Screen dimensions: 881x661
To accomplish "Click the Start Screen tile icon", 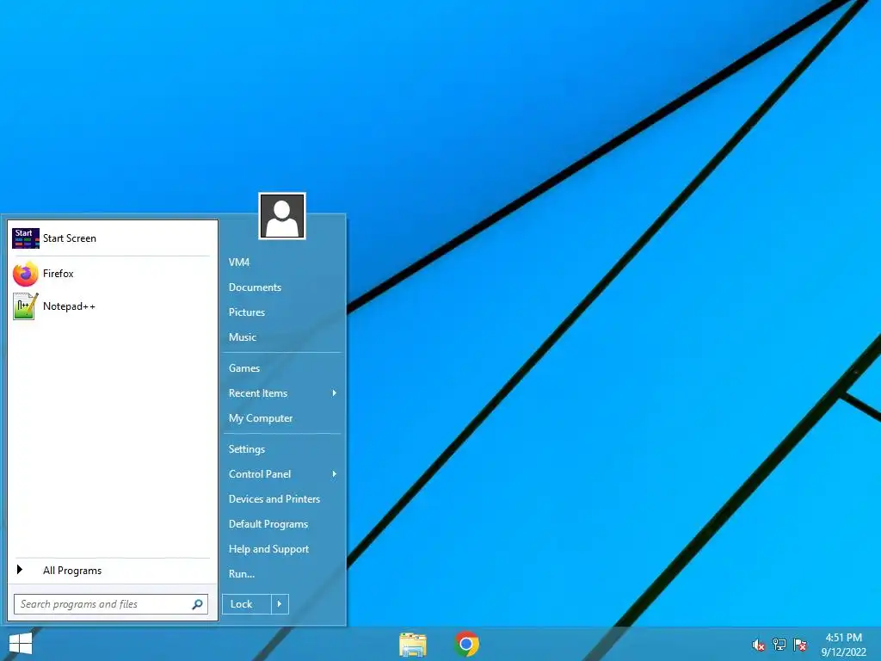I will [x=26, y=238].
